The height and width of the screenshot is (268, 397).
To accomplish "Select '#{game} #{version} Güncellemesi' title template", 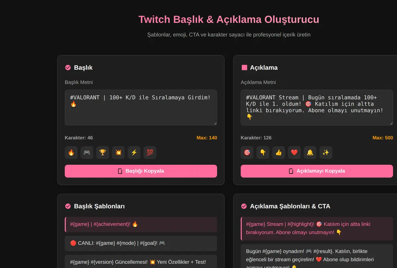I will tap(141, 262).
